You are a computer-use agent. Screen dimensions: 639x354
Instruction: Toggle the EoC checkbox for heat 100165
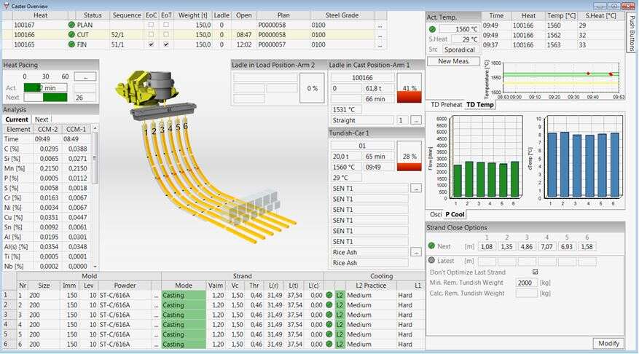pos(151,44)
